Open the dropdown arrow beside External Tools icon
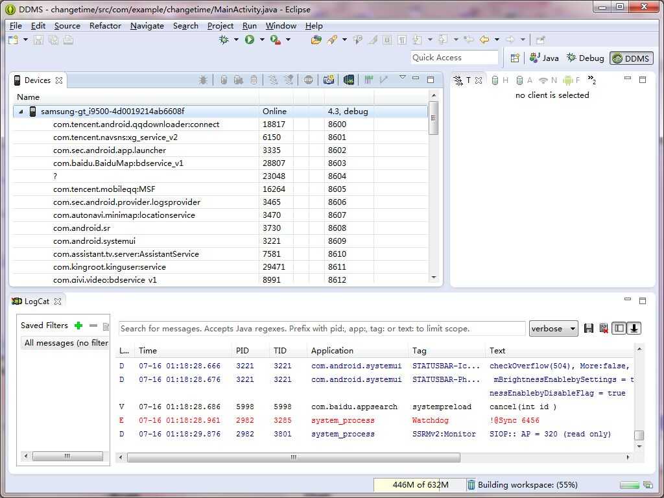 click(x=289, y=40)
